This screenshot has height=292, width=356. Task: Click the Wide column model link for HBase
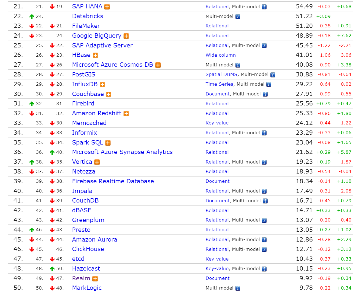221,55
